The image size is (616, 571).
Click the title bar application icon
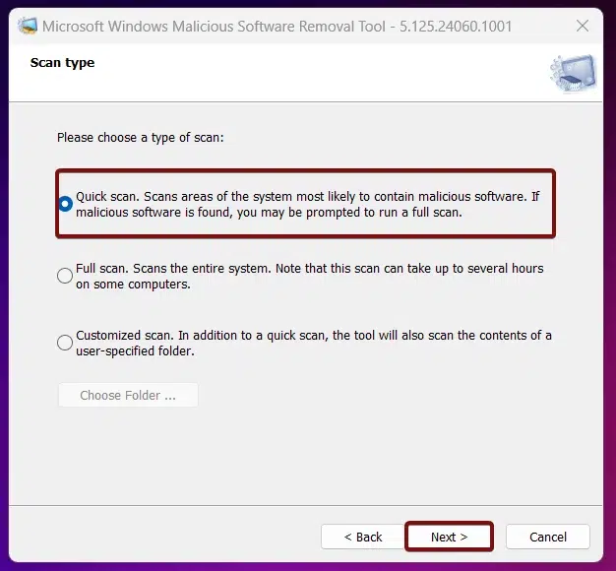(x=28, y=26)
